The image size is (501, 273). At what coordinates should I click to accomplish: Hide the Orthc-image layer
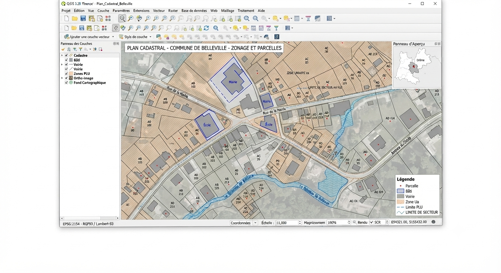66,78
